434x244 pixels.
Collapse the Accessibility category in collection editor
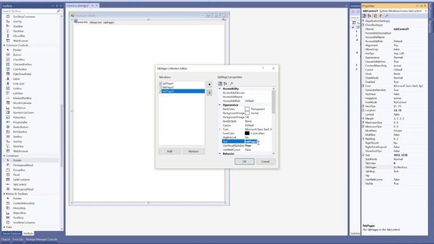pos(220,89)
